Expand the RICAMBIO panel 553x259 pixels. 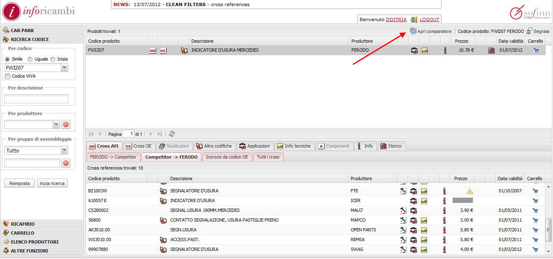coord(42,224)
